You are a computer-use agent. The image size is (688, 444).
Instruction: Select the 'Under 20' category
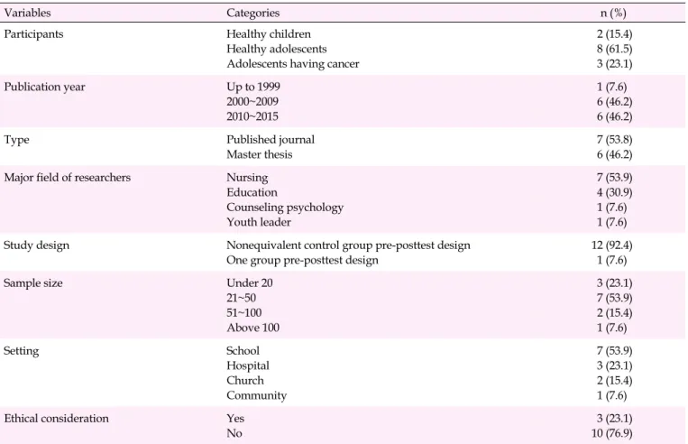click(x=249, y=282)
